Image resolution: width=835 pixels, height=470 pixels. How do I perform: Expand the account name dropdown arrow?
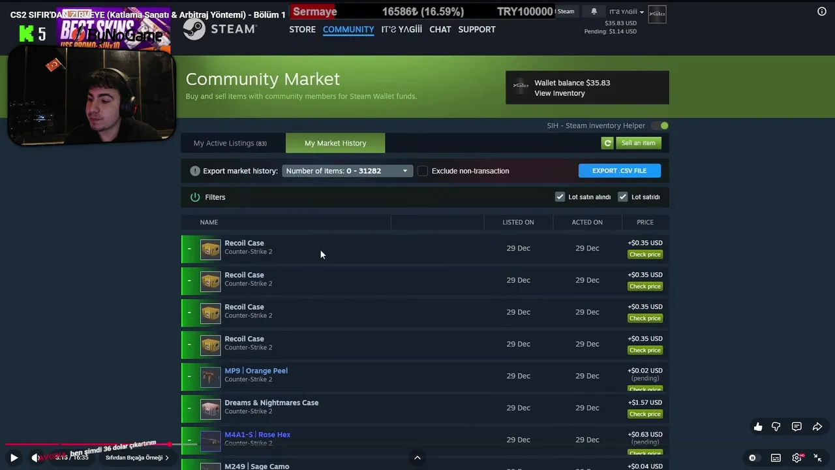642,12
